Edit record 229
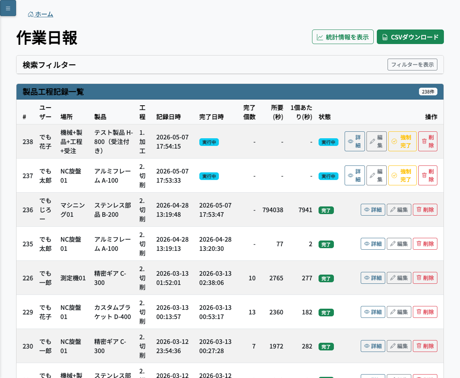 pos(399,312)
